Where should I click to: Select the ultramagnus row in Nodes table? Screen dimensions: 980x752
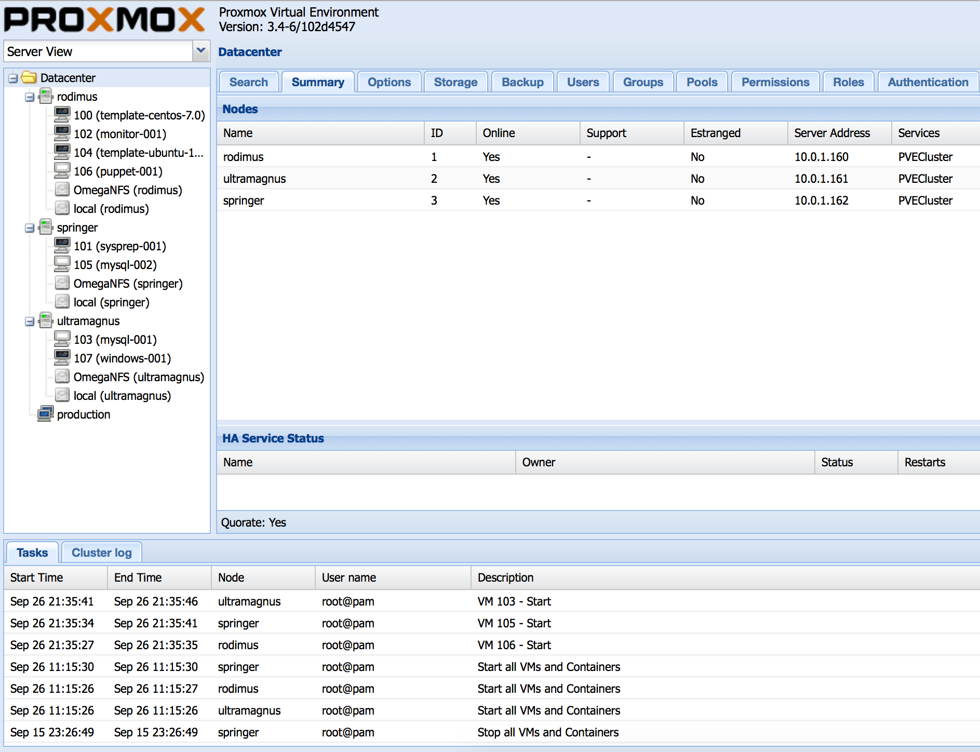pos(598,178)
